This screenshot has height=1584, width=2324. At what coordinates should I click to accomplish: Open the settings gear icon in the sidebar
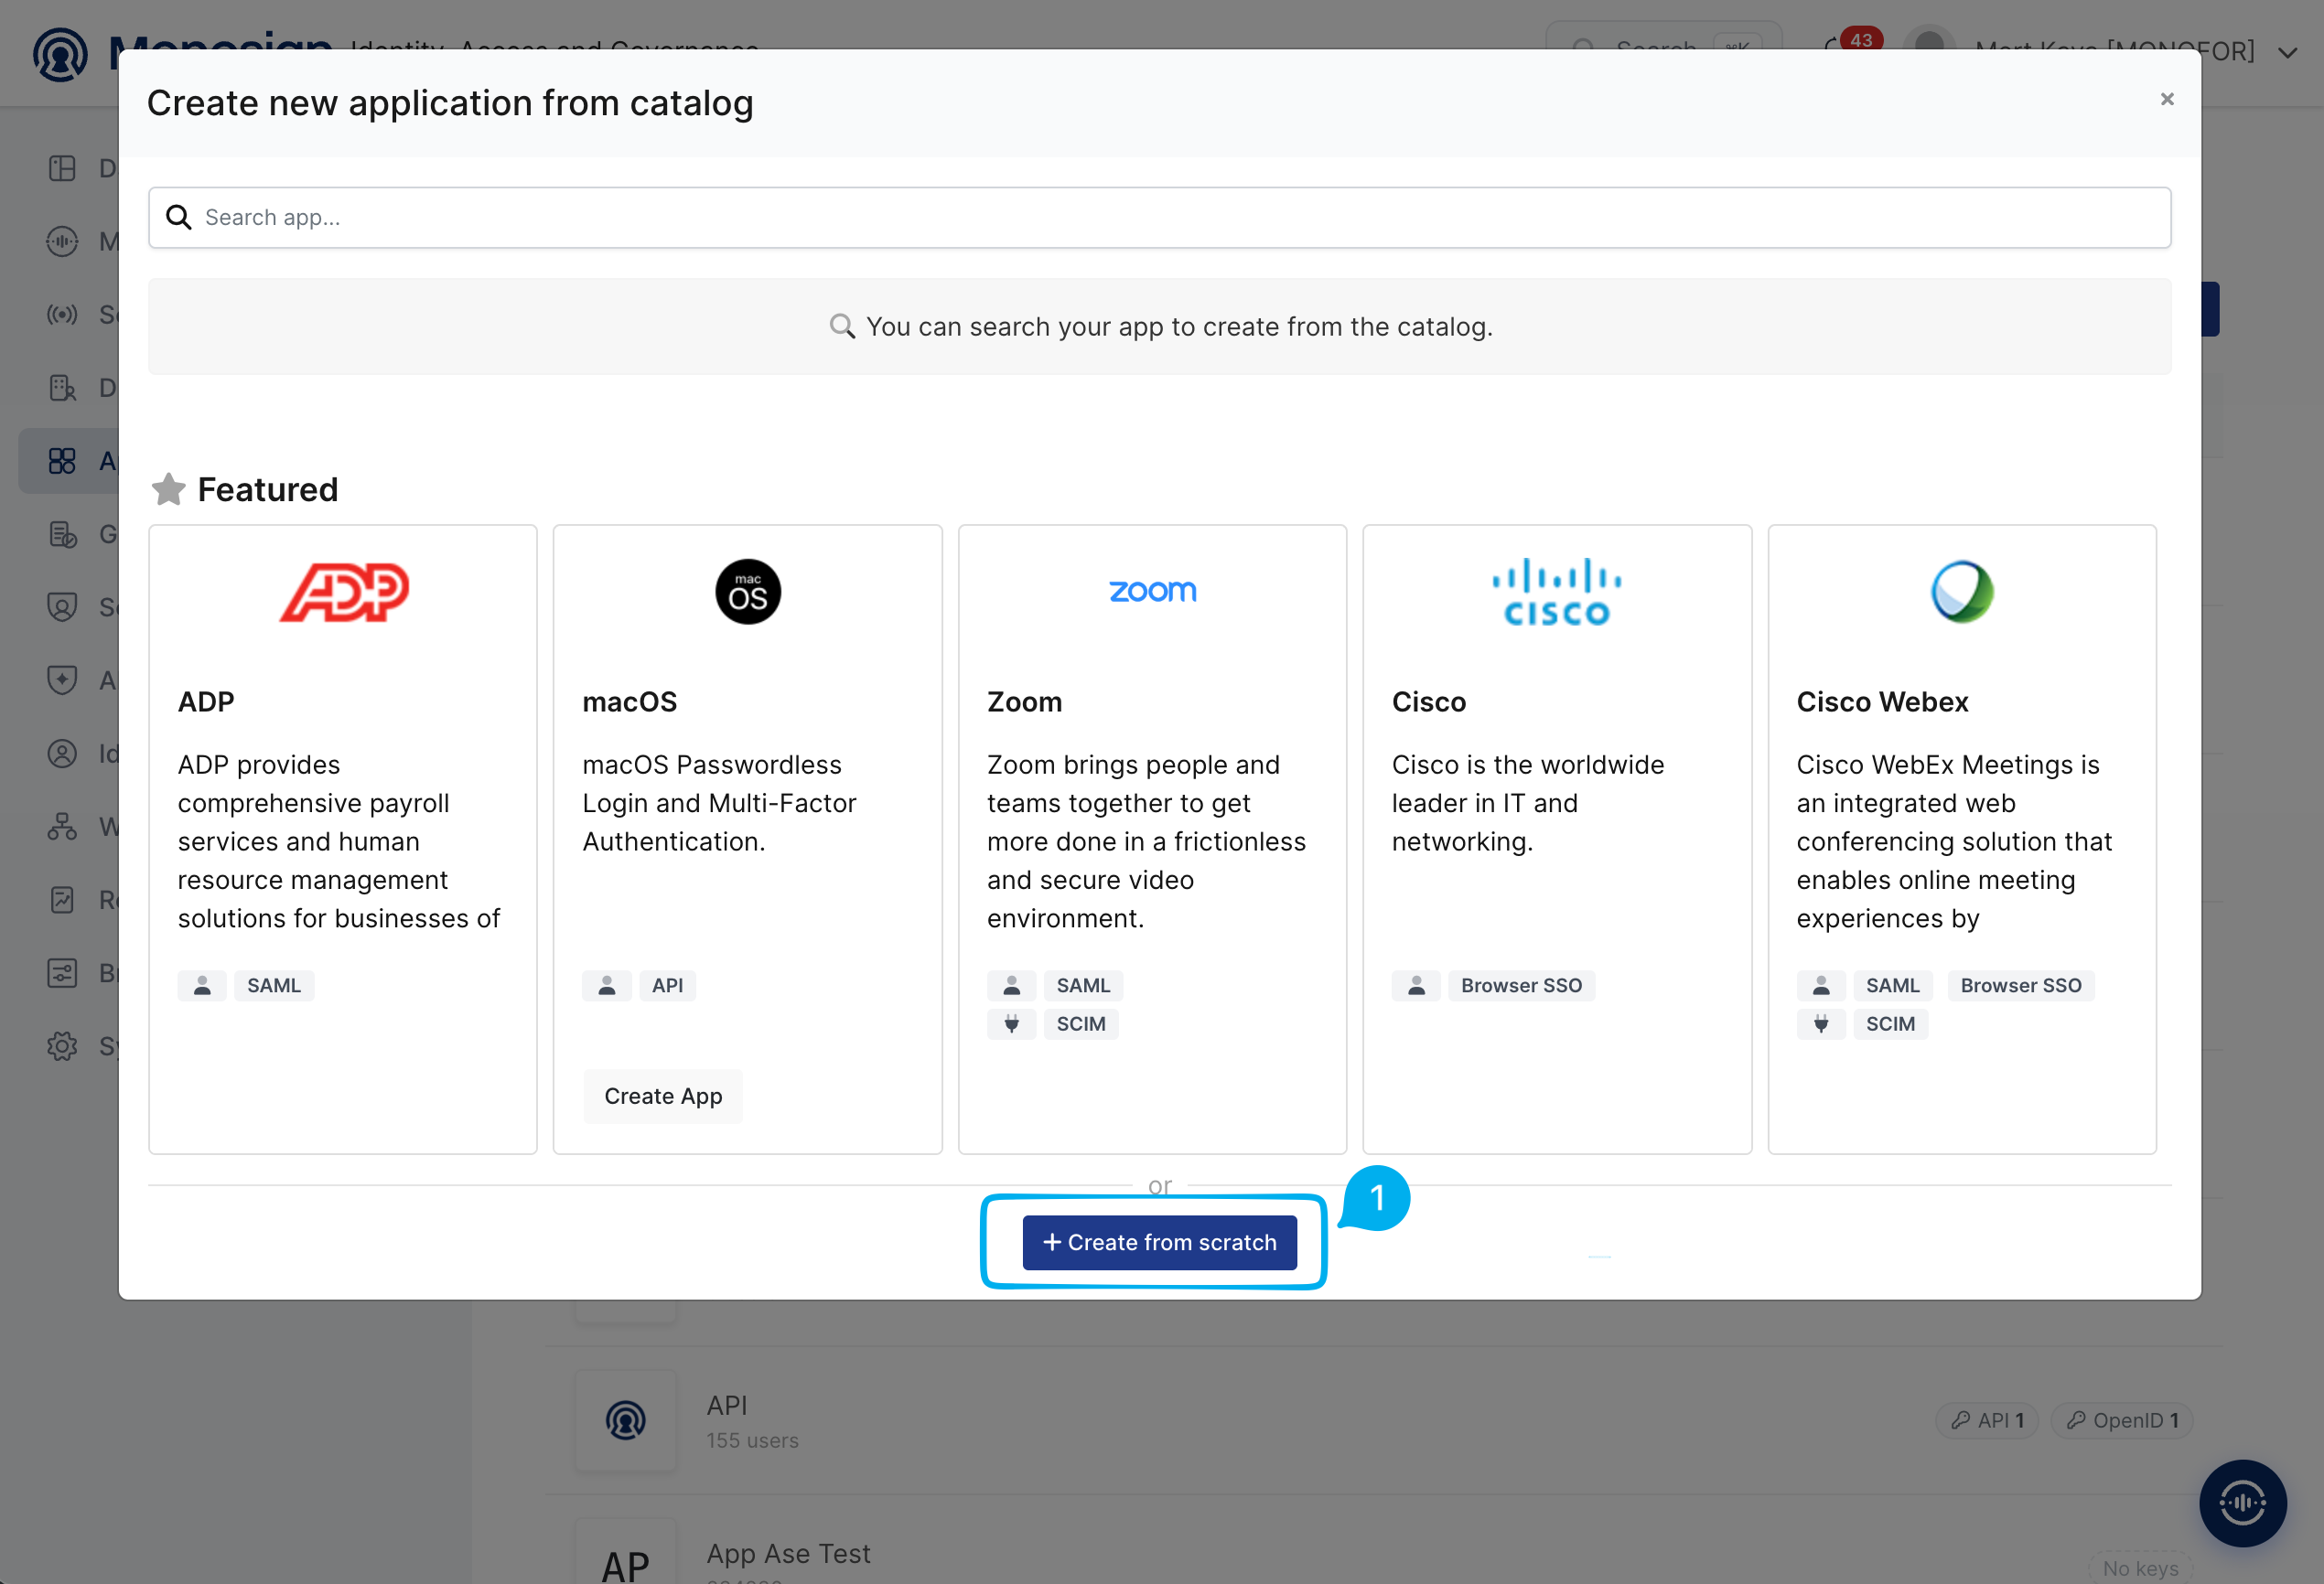tap(62, 1046)
